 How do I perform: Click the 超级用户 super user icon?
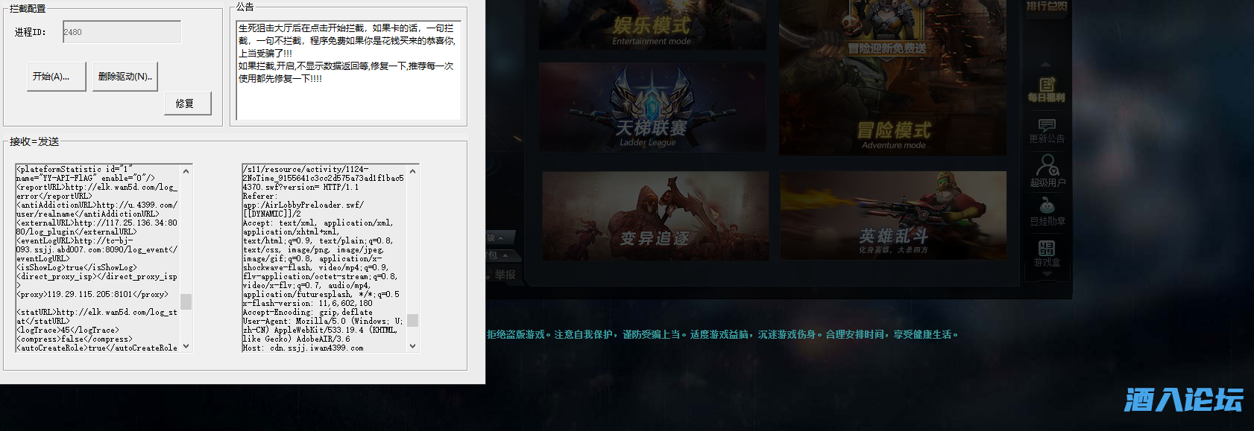coord(1047,170)
